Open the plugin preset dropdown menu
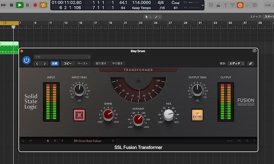This screenshot has height=164, width=274. coord(62,57)
